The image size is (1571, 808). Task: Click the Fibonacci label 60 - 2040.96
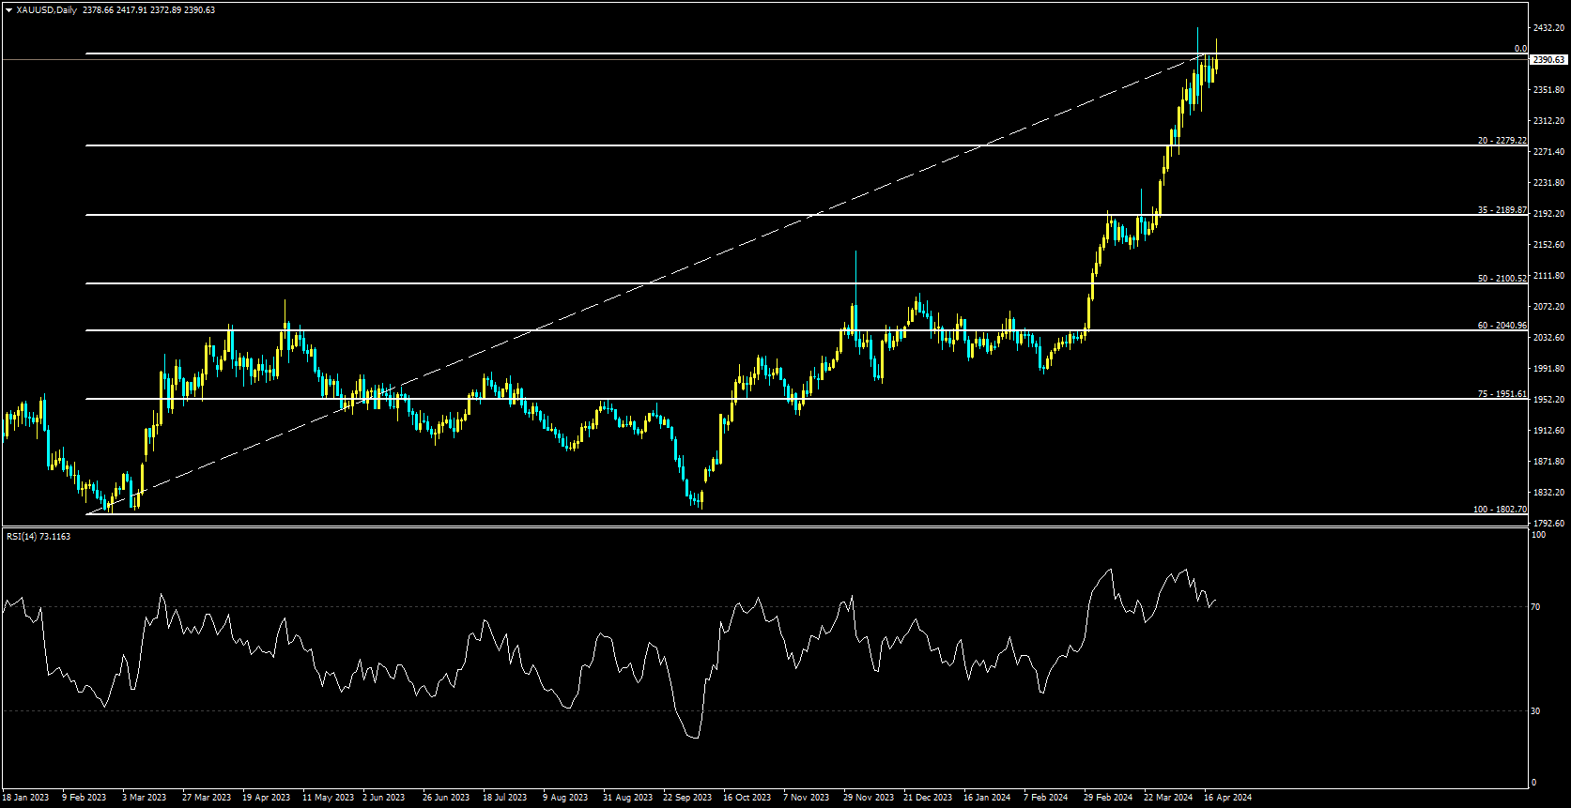pos(1502,326)
